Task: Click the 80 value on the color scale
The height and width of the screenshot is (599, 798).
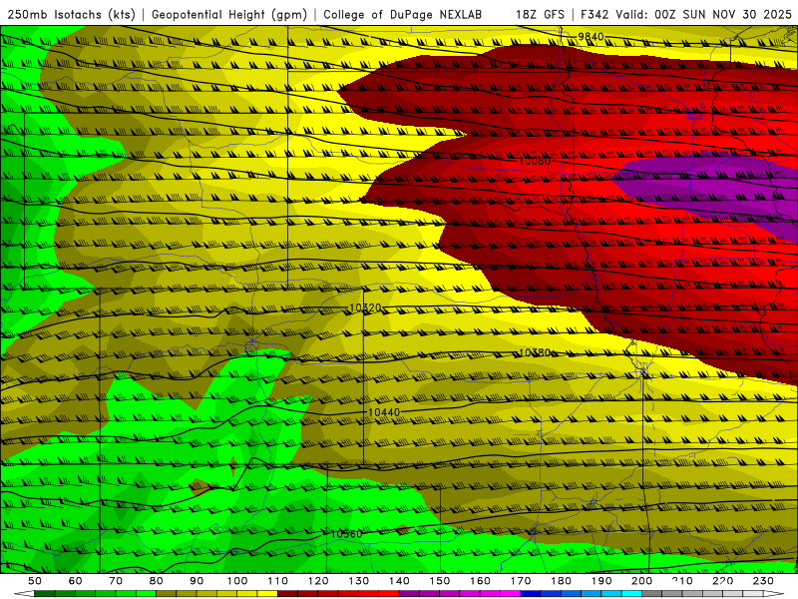Action: 157,581
